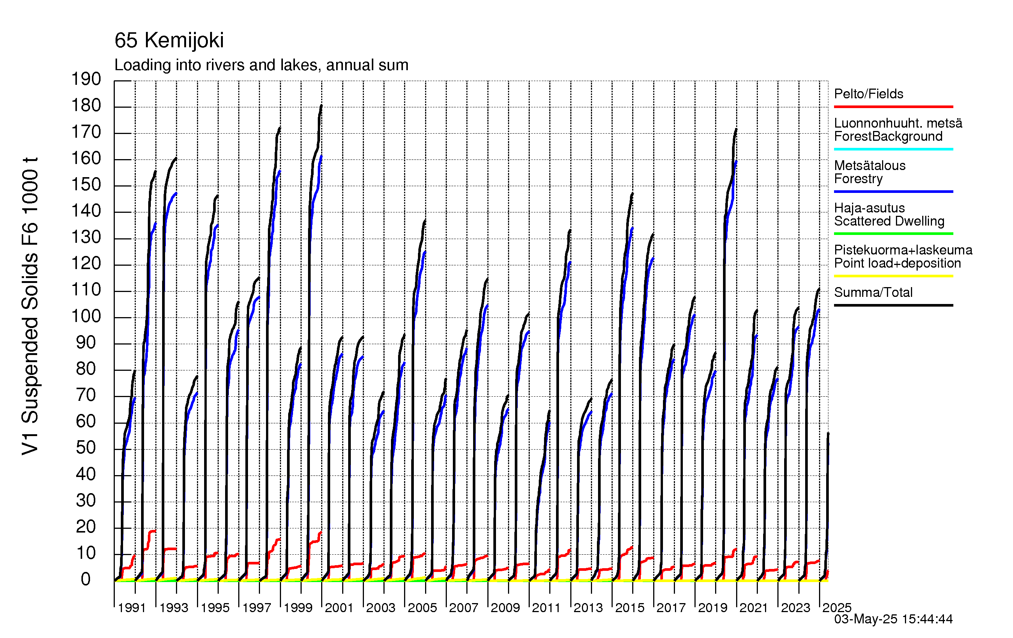Click the x-axis year 2007
Viewport: 1013px width, 638px height.
tap(464, 608)
